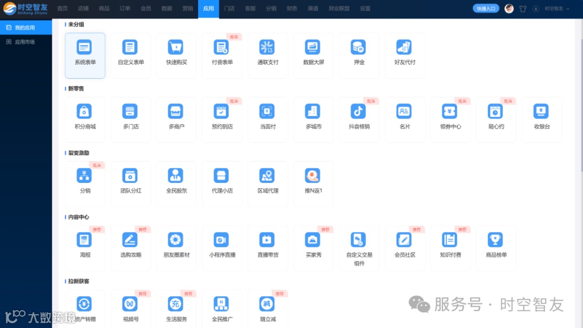Viewport: 583px width, 328px height.
Task: Open the 预约到店 app
Action: (222, 120)
